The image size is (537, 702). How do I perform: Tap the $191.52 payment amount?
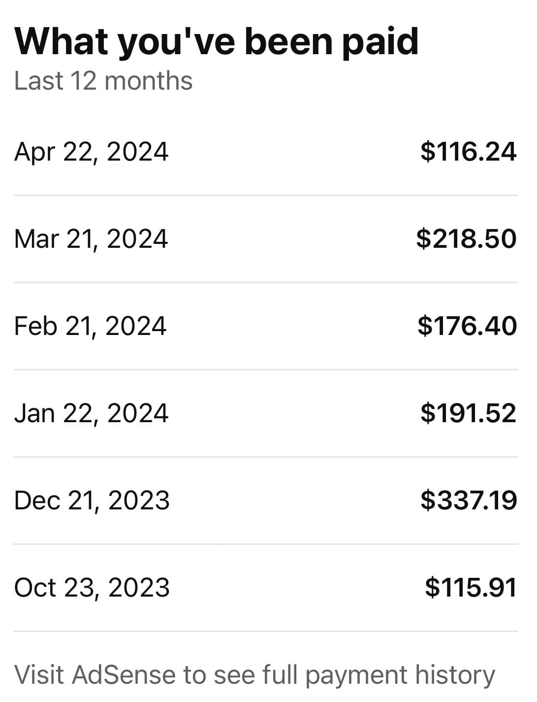click(x=468, y=413)
